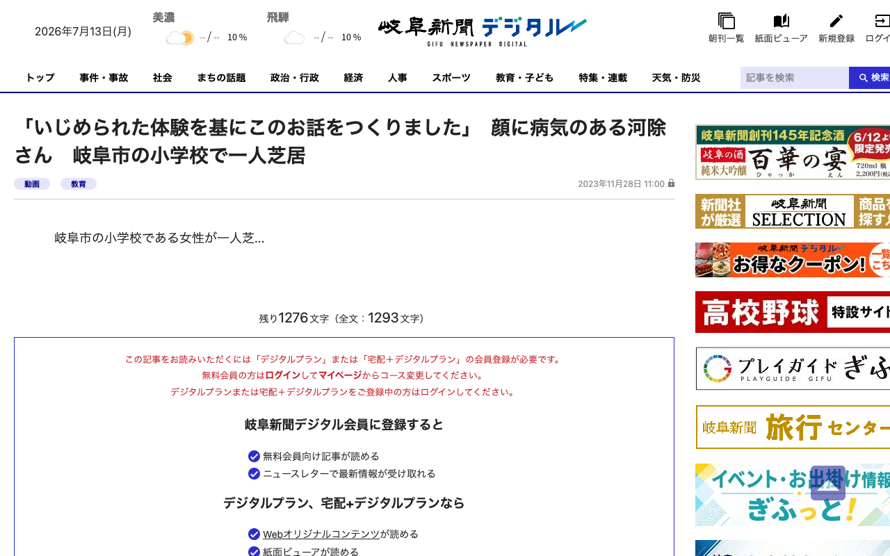Open the 紙面ビューアー book icon

tap(782, 22)
